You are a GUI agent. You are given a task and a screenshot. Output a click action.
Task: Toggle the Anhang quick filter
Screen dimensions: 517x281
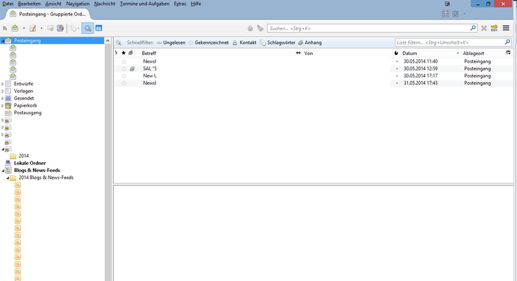tap(310, 43)
